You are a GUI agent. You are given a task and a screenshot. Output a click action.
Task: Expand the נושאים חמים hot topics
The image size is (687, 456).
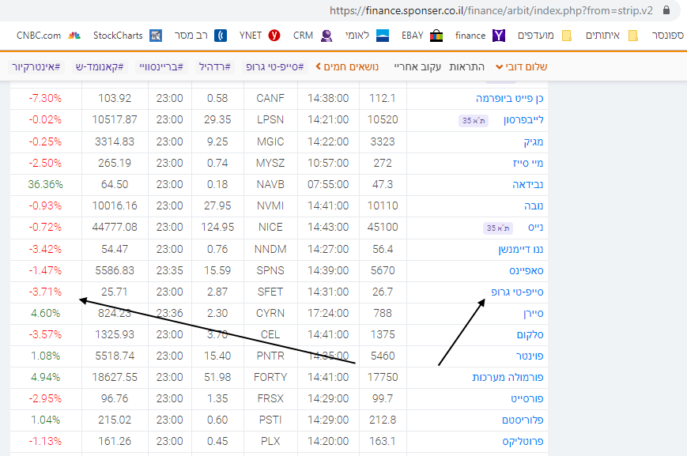347,66
